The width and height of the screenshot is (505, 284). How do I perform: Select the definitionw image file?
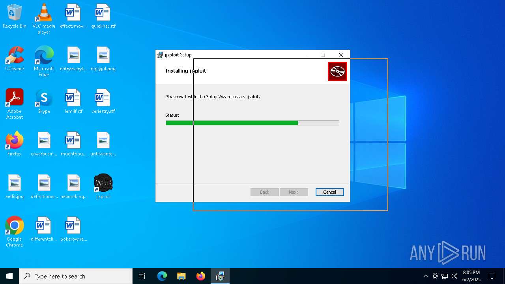click(x=44, y=187)
